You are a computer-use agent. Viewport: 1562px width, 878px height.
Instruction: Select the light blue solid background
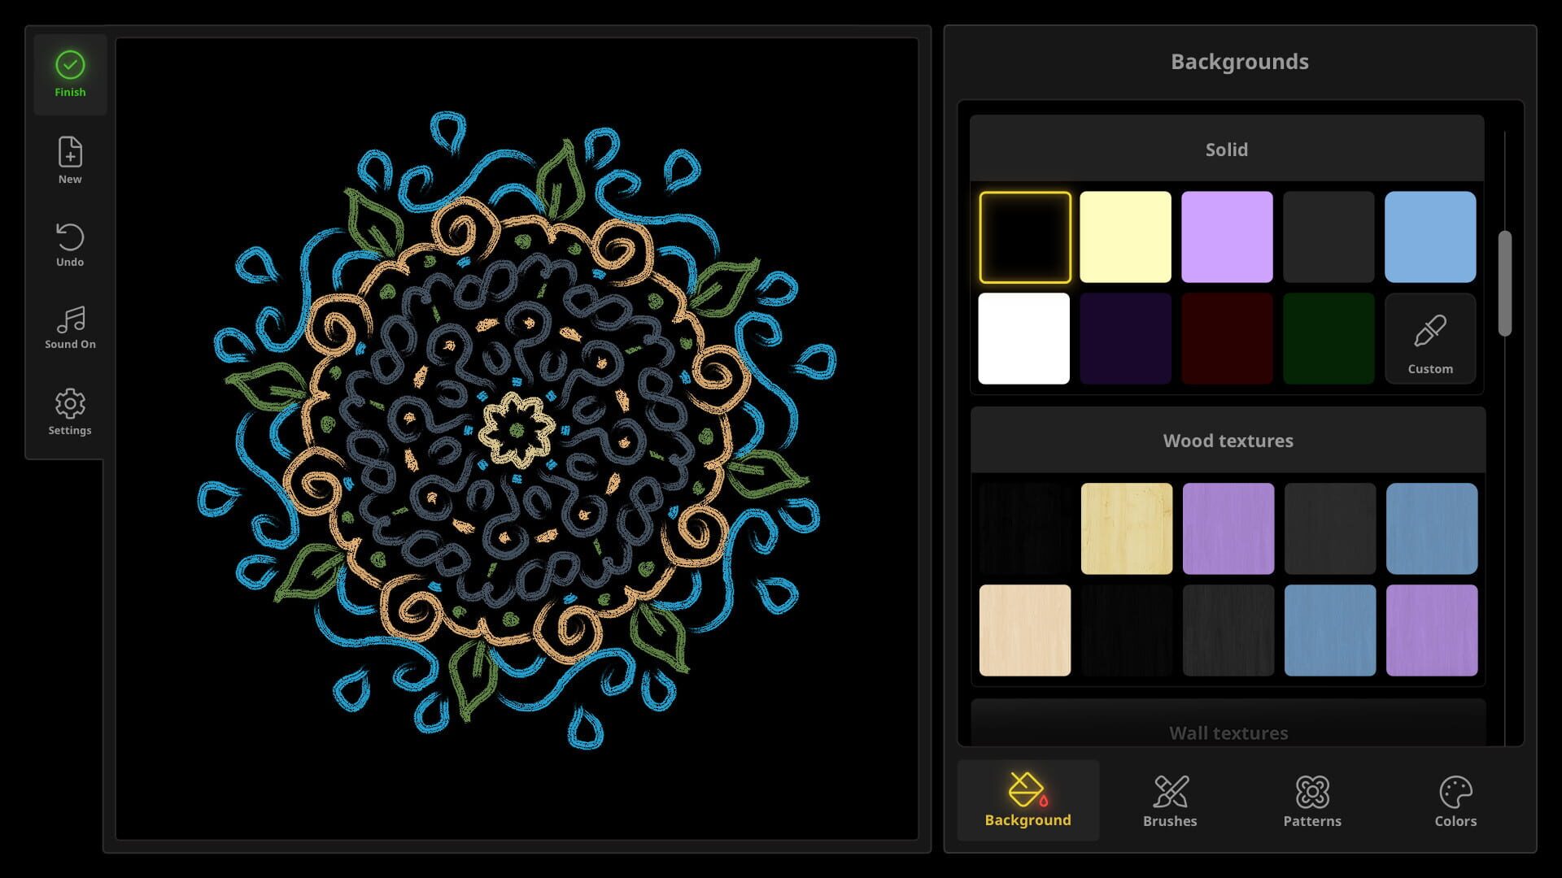1430,237
